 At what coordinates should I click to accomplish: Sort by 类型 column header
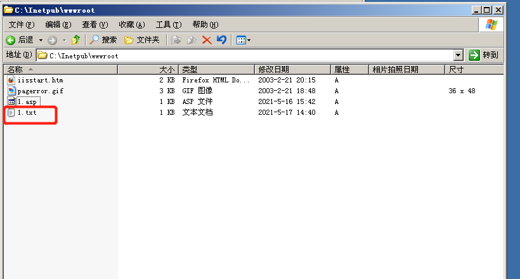click(x=217, y=70)
